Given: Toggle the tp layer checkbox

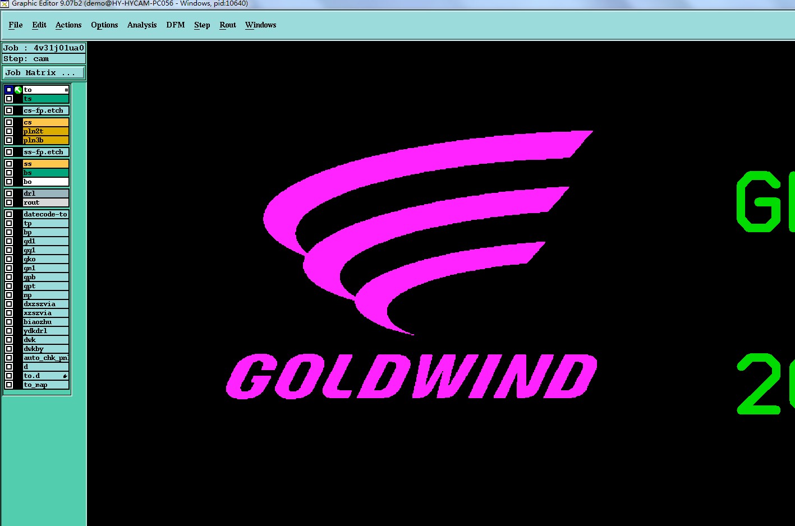Looking at the screenshot, I should pos(9,223).
